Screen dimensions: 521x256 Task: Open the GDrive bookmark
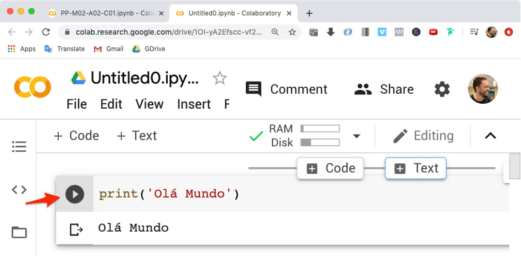pyautogui.click(x=148, y=49)
